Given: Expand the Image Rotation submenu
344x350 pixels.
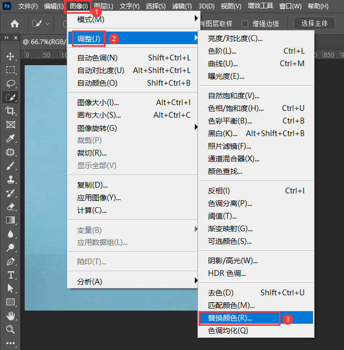Looking at the screenshot, I should coord(133,128).
